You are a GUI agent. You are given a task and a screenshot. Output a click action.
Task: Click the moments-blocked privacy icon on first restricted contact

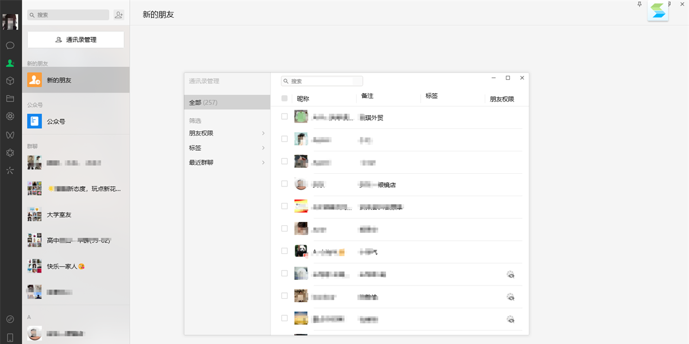click(x=511, y=275)
